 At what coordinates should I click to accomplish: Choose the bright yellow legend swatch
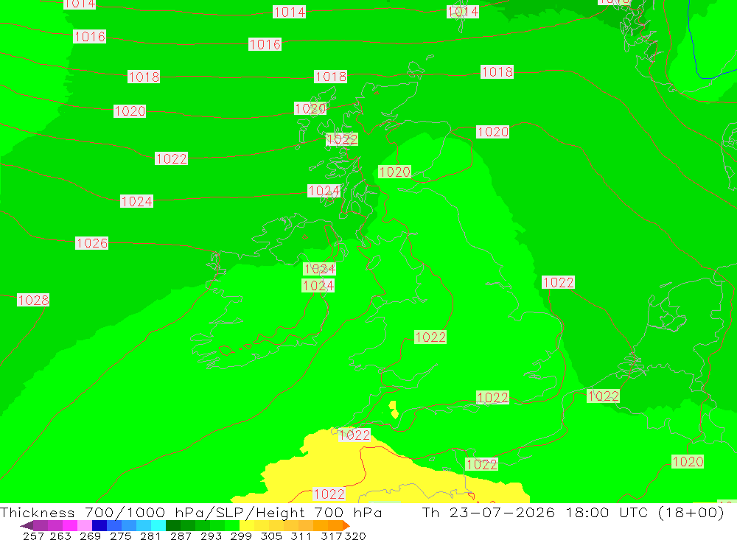click(x=247, y=525)
